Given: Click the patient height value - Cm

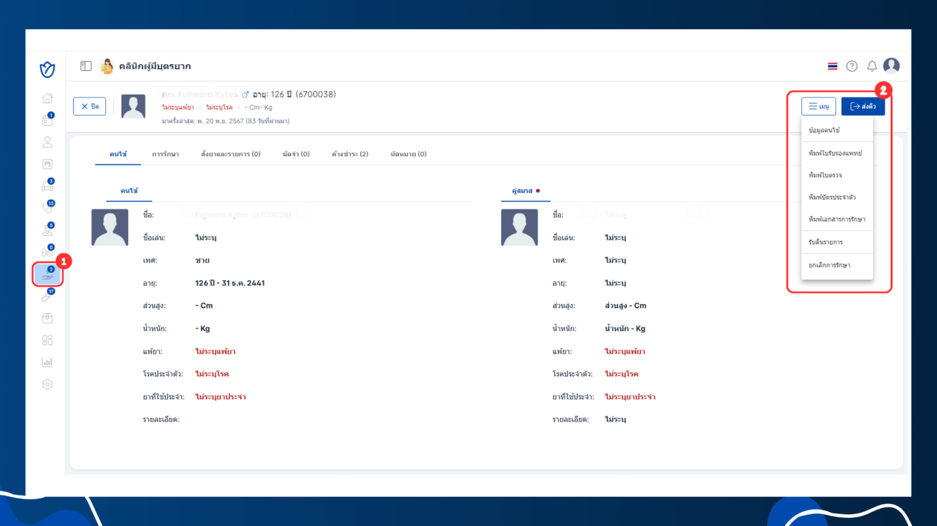Looking at the screenshot, I should coord(204,306).
